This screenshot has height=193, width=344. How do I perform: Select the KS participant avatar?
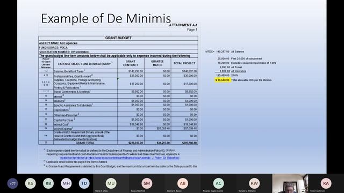pyautogui.click(x=30, y=183)
